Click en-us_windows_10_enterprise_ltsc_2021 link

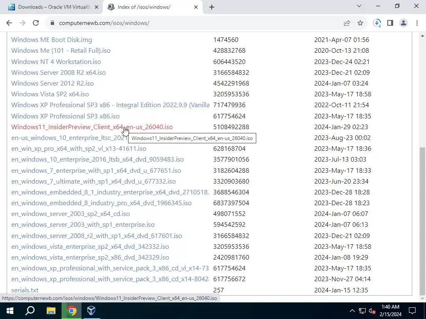(x=69, y=138)
